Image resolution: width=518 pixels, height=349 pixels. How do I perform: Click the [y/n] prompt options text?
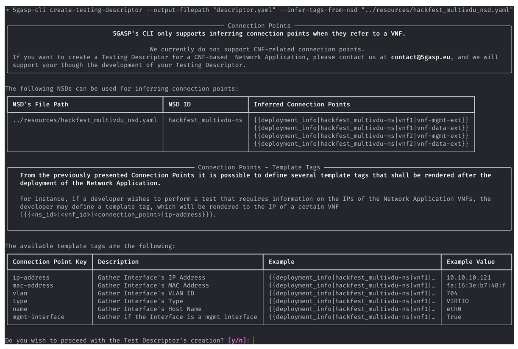[x=238, y=341]
